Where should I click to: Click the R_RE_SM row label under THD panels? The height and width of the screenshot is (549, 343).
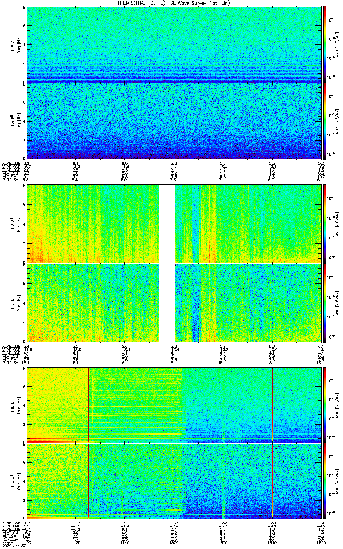click(10, 362)
